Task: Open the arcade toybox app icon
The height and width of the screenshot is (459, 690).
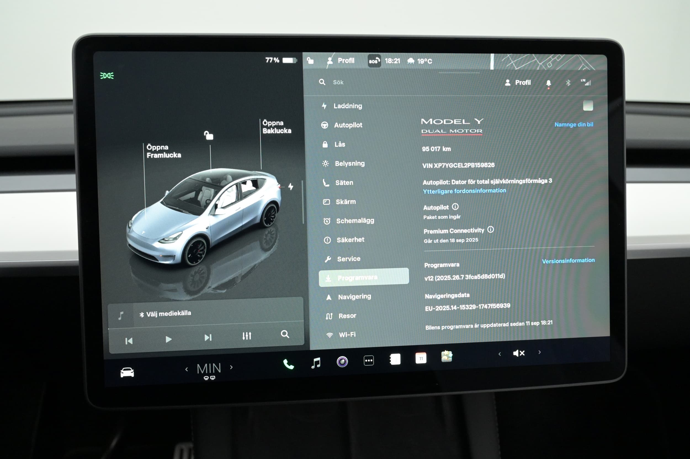Action: pyautogui.click(x=447, y=356)
